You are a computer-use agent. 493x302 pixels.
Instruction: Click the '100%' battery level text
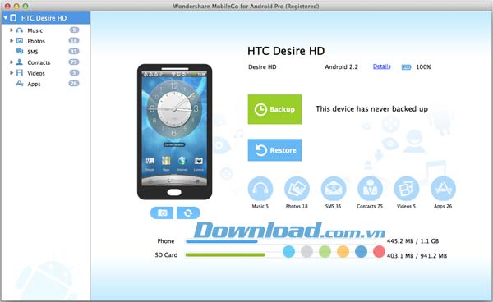(423, 66)
